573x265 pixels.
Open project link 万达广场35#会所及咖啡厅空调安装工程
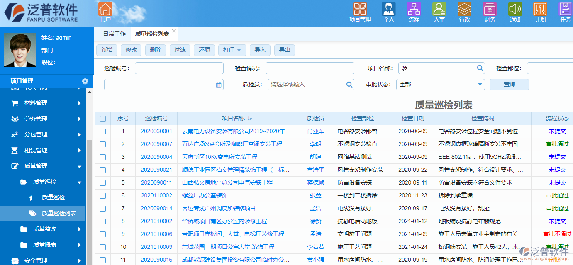pyautogui.click(x=232, y=144)
